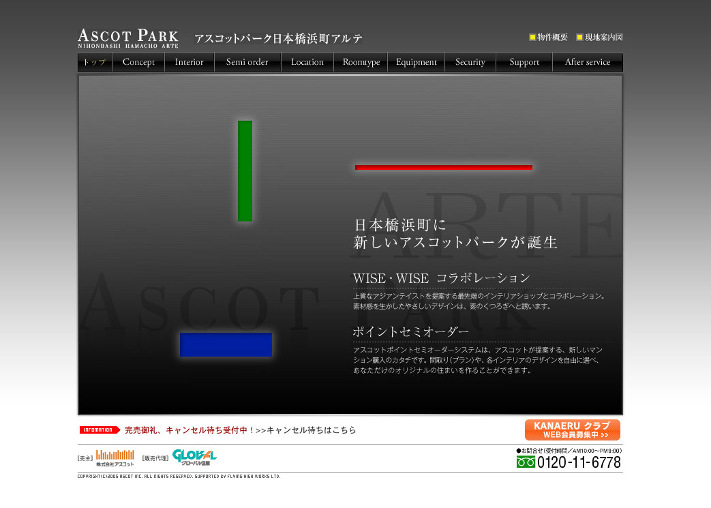Open the Equipment page
The image size is (711, 508).
tap(417, 62)
